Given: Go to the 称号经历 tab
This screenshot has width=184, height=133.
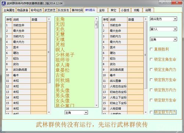Looking at the screenshot, I should [36, 10].
